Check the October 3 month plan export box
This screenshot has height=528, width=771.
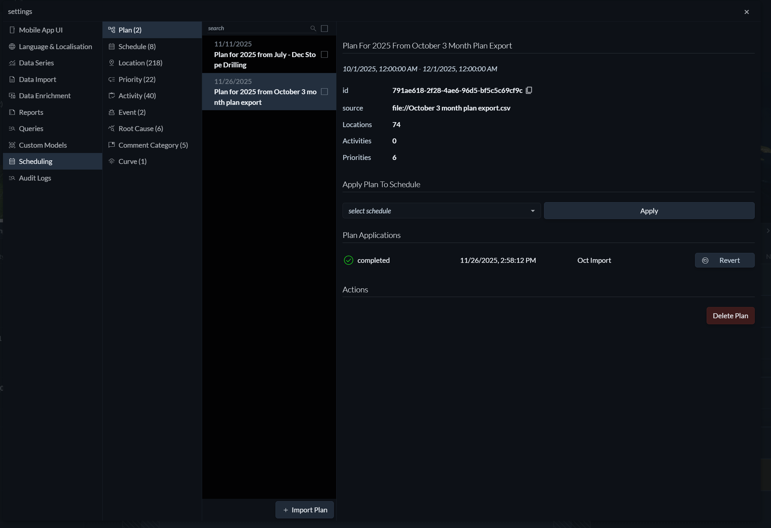point(325,92)
